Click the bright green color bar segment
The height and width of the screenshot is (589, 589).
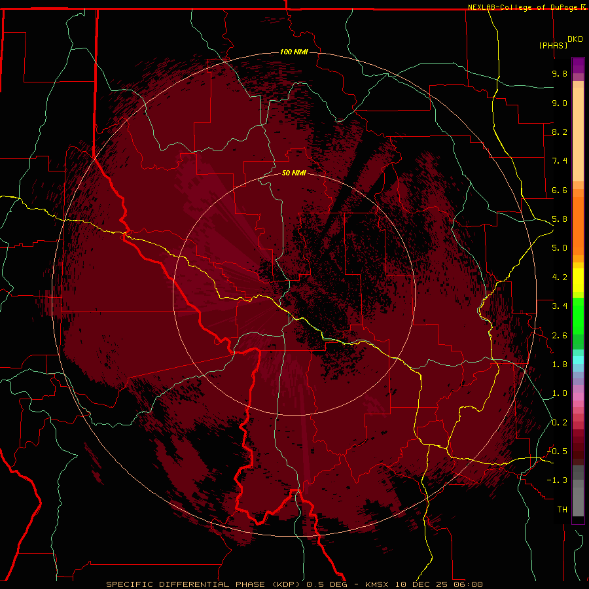[578, 317]
